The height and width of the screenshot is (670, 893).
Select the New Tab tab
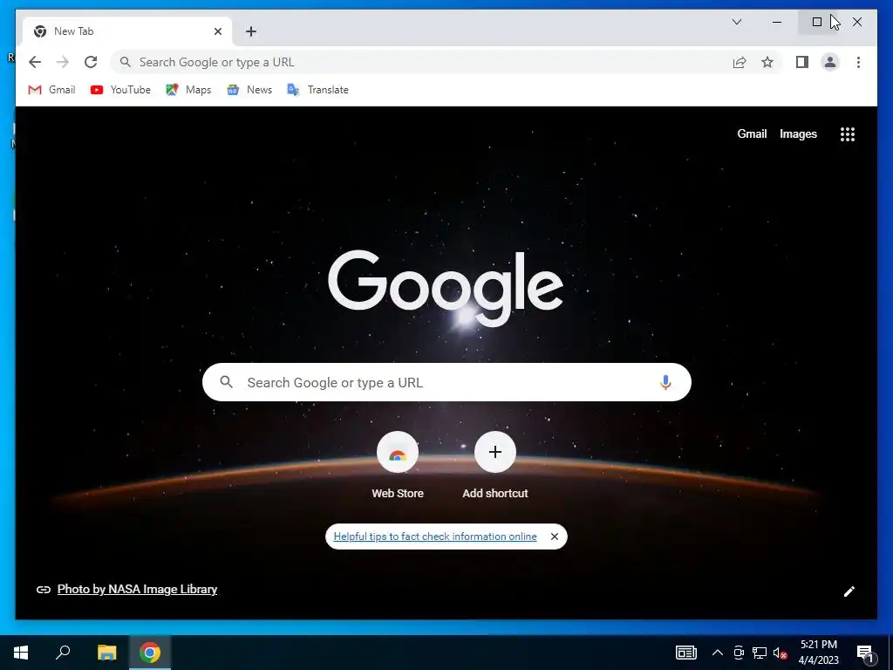click(x=127, y=31)
